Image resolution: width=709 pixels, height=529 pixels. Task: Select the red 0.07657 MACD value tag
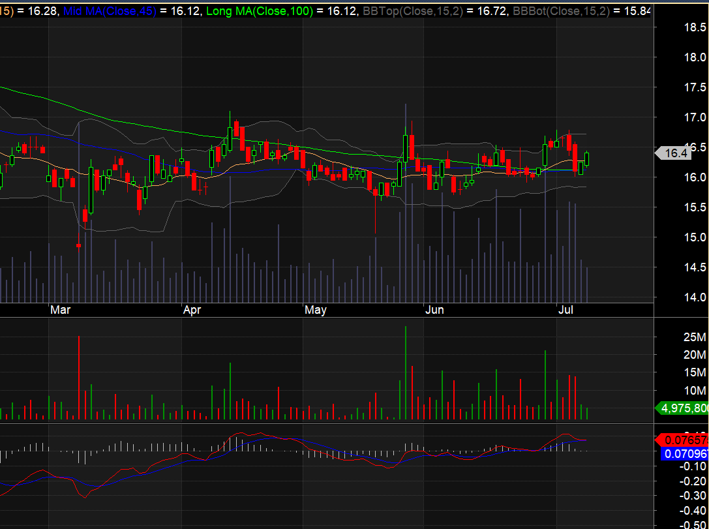coord(682,440)
